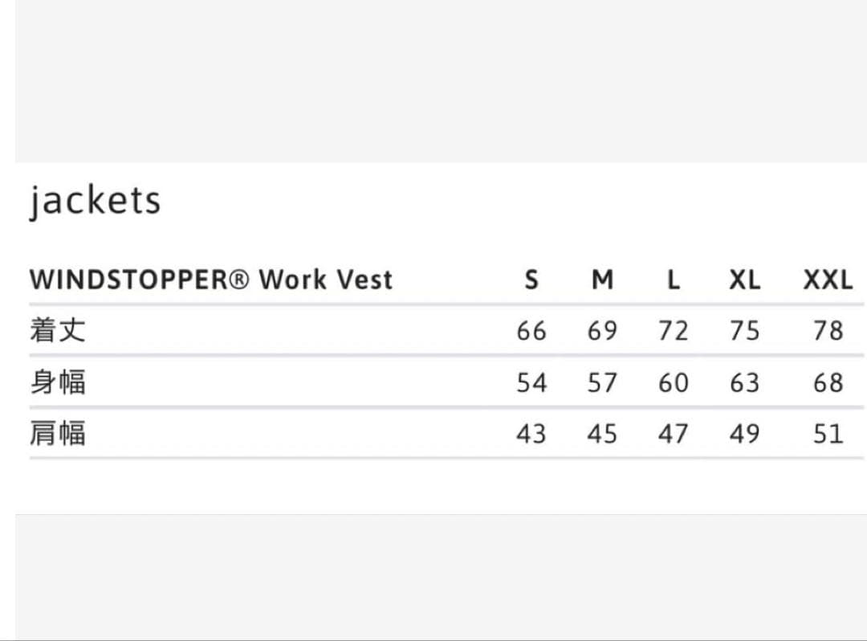Select the XXL size column header
Viewport: 867px width, 641px height.
[x=828, y=280]
